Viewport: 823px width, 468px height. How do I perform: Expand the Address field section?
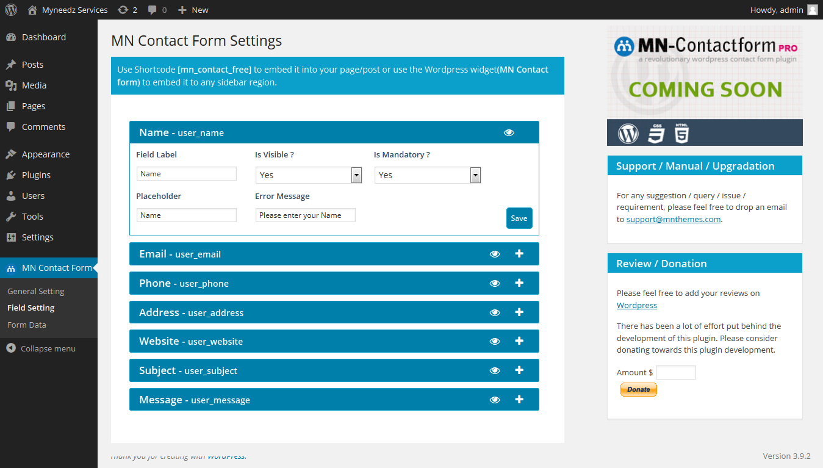pyautogui.click(x=519, y=312)
